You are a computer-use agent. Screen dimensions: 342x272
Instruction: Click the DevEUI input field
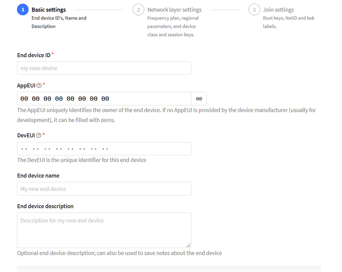point(104,148)
